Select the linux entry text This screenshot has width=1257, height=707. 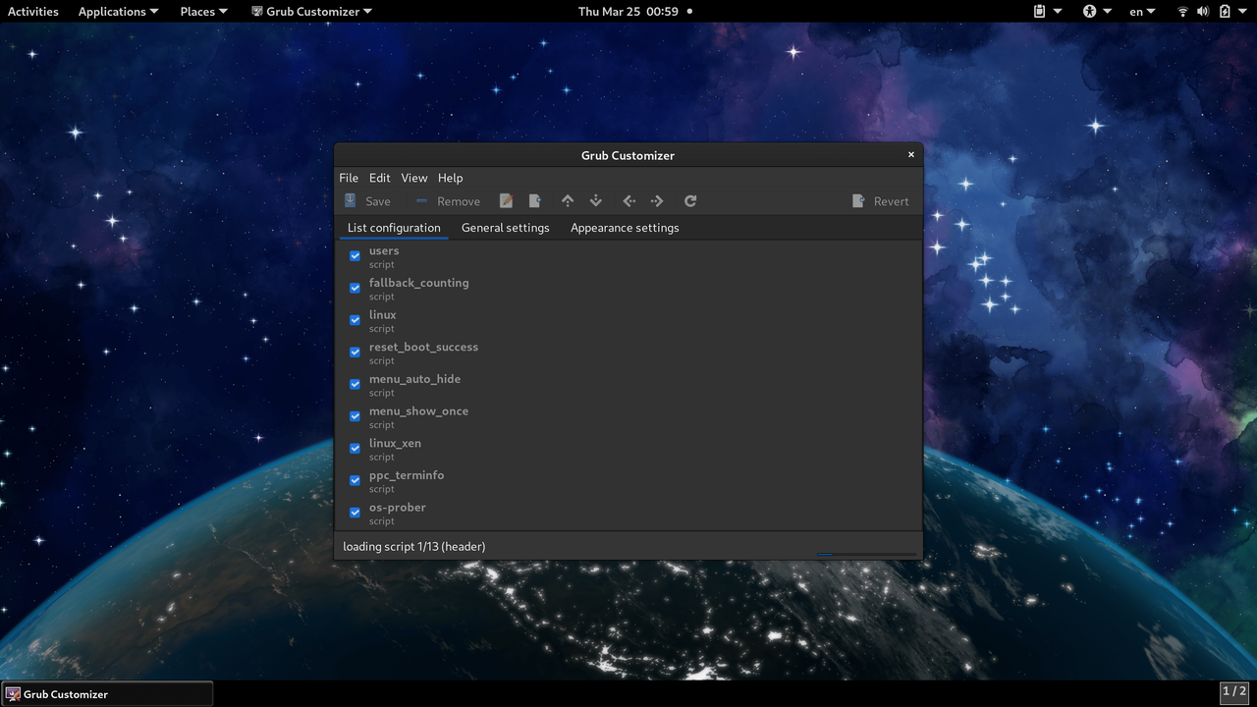(383, 315)
